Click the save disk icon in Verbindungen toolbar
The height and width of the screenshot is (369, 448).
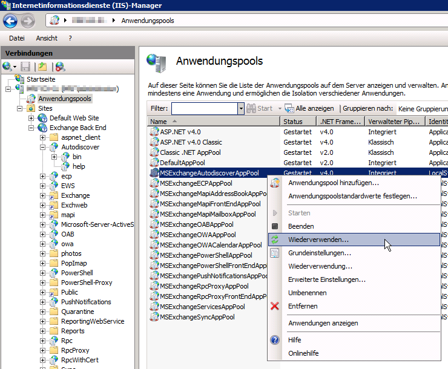[x=25, y=67]
